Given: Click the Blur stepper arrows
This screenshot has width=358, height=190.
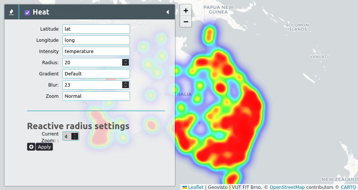Looking at the screenshot, I should (126, 85).
